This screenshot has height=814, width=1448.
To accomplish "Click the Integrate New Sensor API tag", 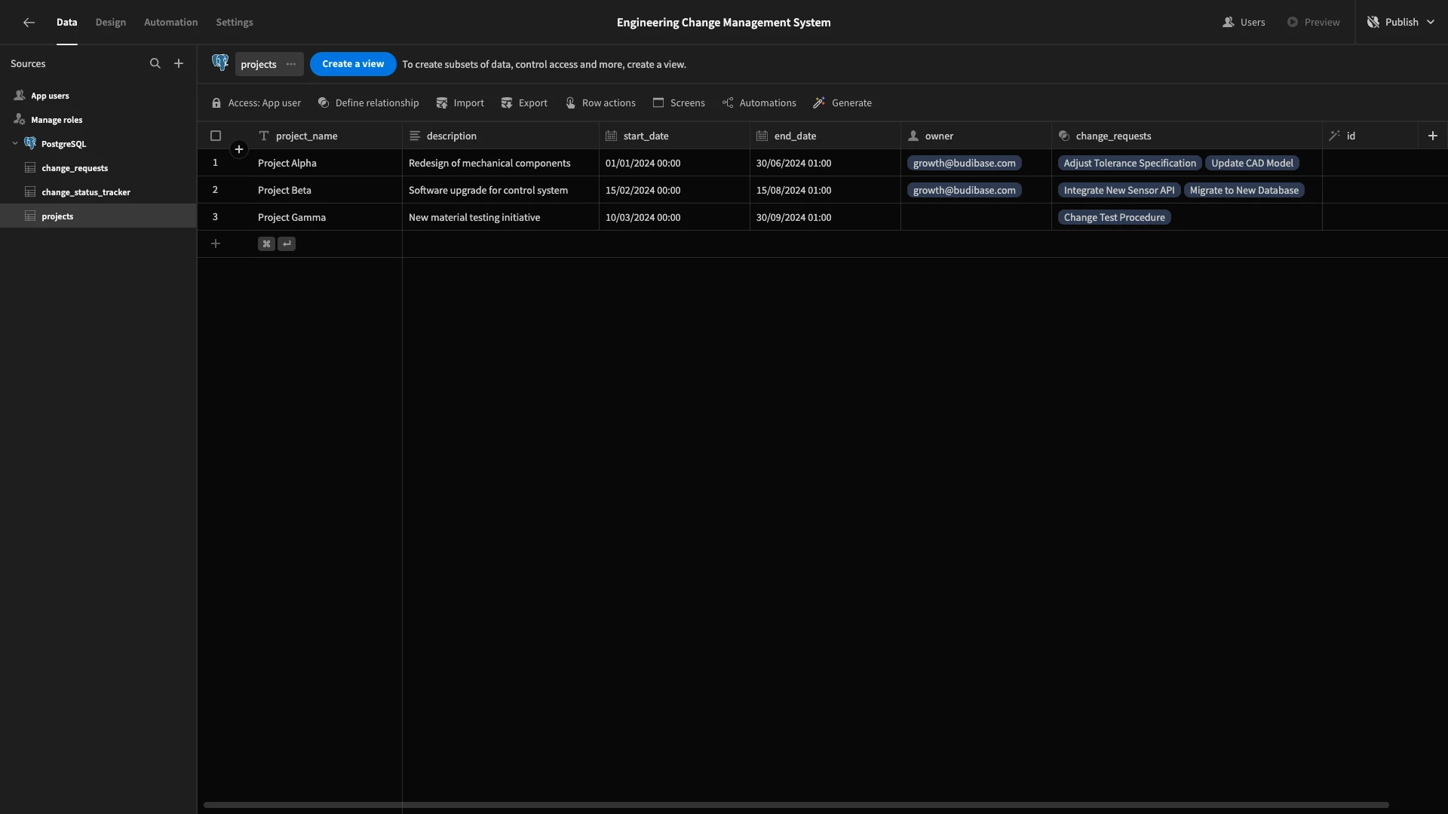I will (x=1119, y=191).
